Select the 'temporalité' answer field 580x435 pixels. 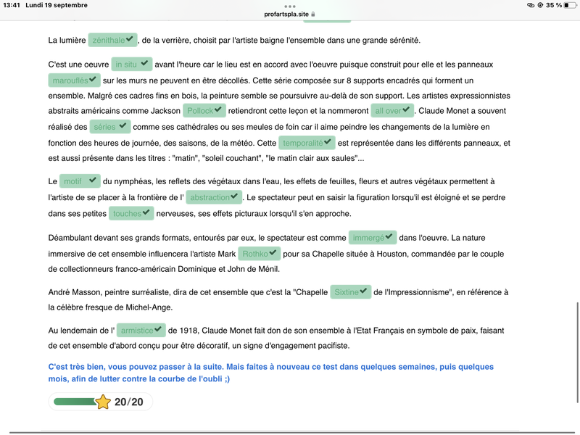pos(307,143)
